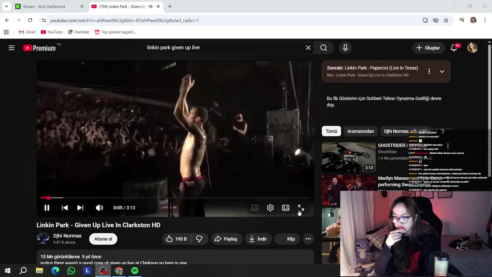
Task: Mute the video volume
Action: click(x=99, y=208)
